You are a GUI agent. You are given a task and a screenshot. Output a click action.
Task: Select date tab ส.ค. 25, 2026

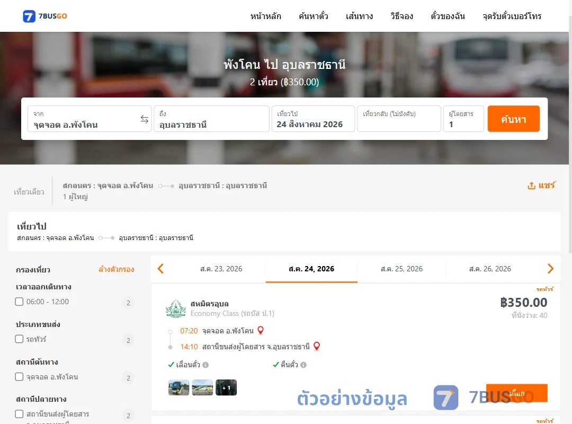click(x=401, y=269)
